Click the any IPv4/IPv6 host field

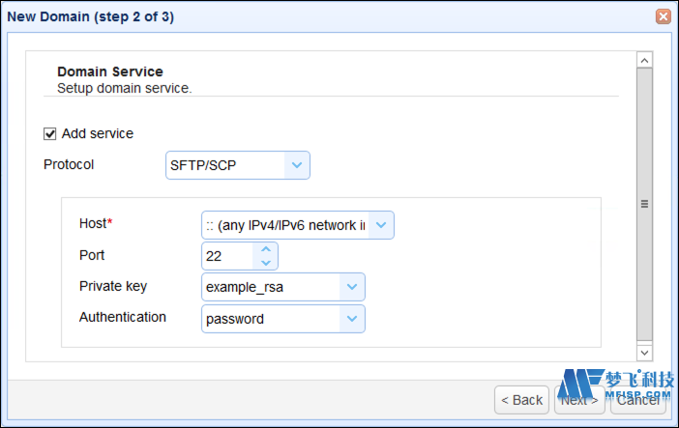point(285,225)
